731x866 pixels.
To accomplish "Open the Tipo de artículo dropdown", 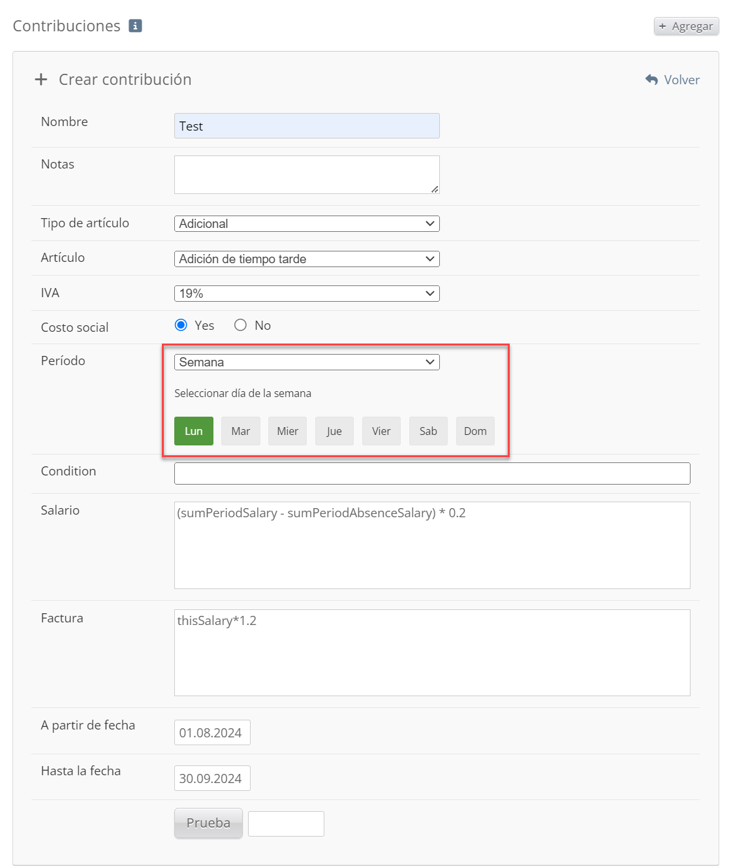I will (307, 223).
